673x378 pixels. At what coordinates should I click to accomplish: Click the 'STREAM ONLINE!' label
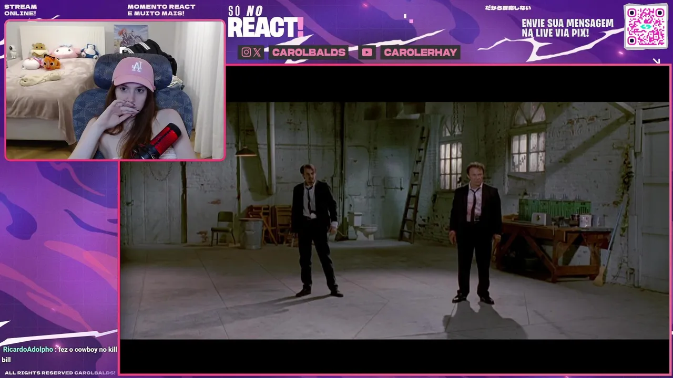click(21, 10)
